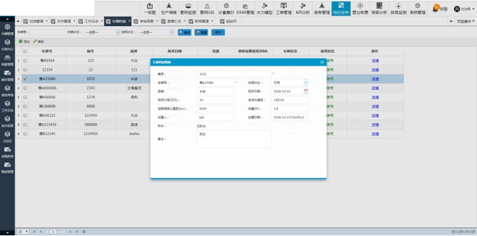Image resolution: width=477 pixels, height=236 pixels.
Task: Go to the last page icon
Action: (x=77, y=232)
